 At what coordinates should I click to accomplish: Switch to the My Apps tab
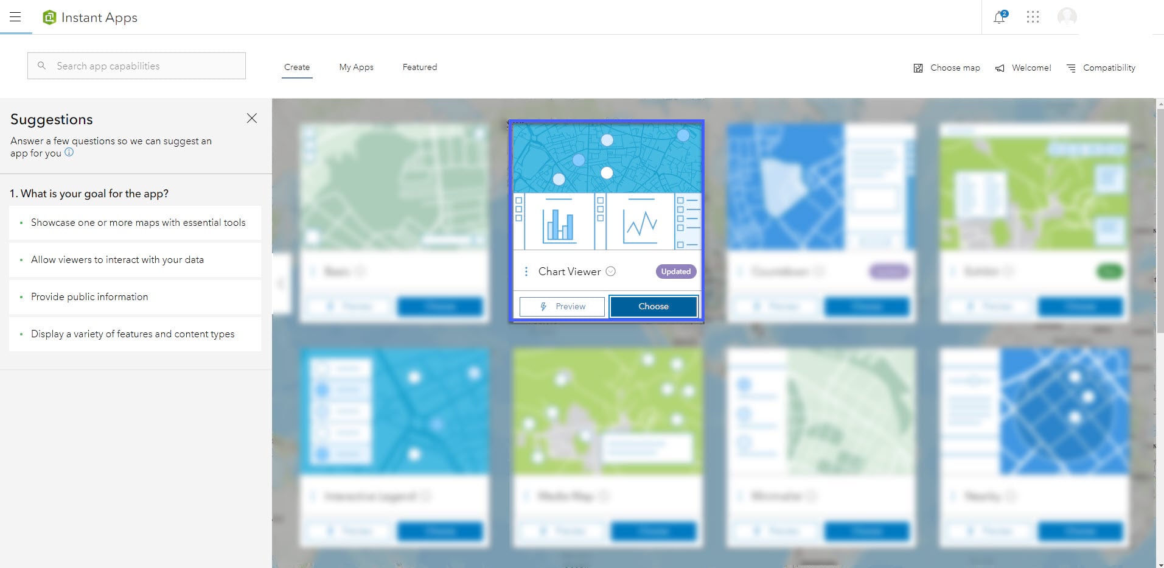point(357,68)
